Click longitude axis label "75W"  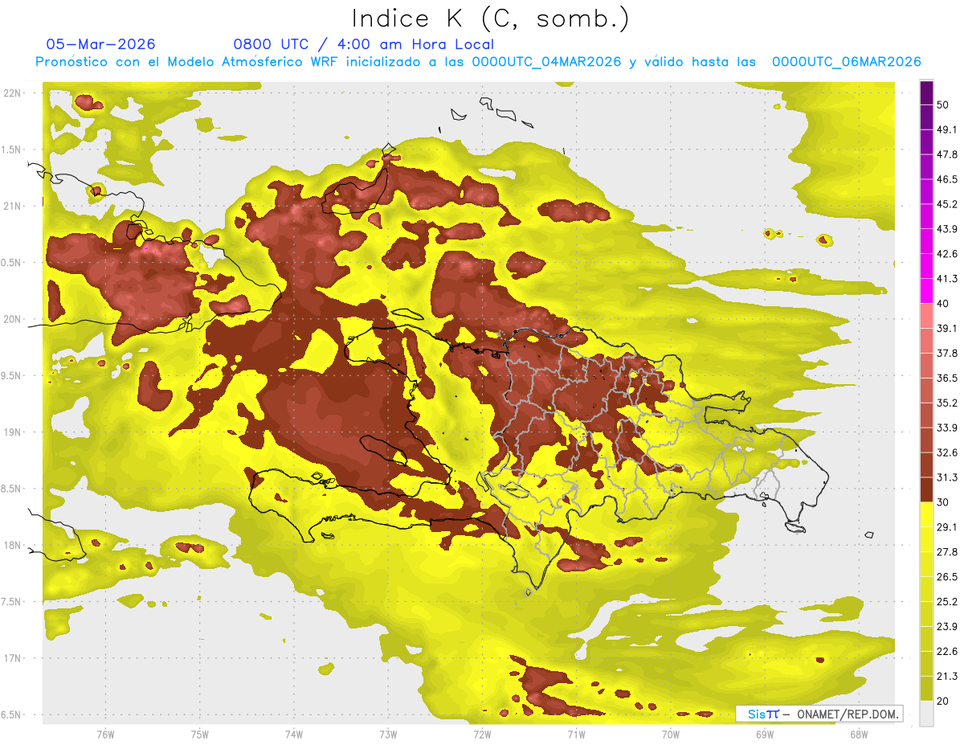click(199, 734)
